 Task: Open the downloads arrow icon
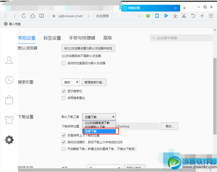175,16
